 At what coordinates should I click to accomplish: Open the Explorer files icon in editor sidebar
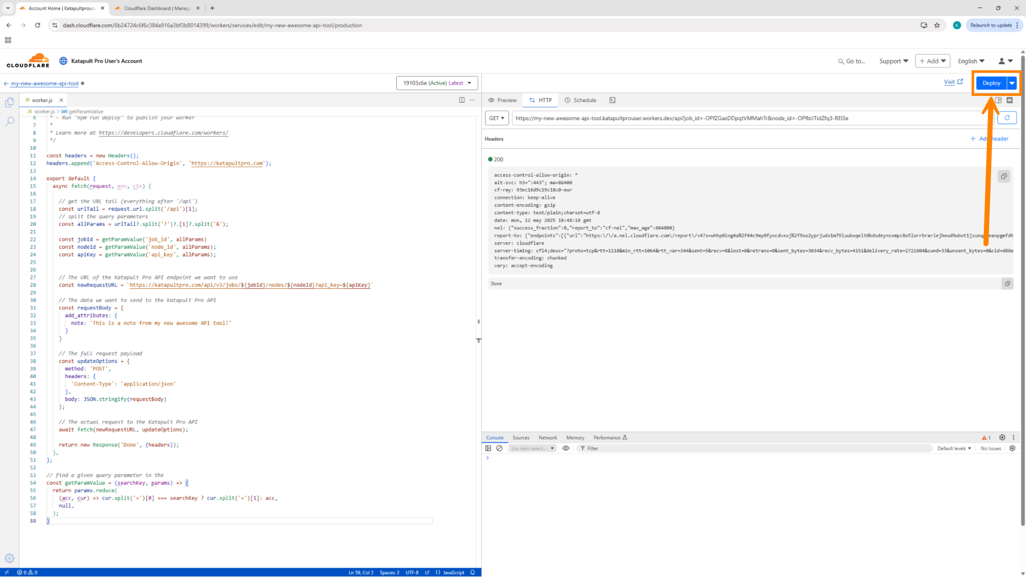tap(9, 103)
